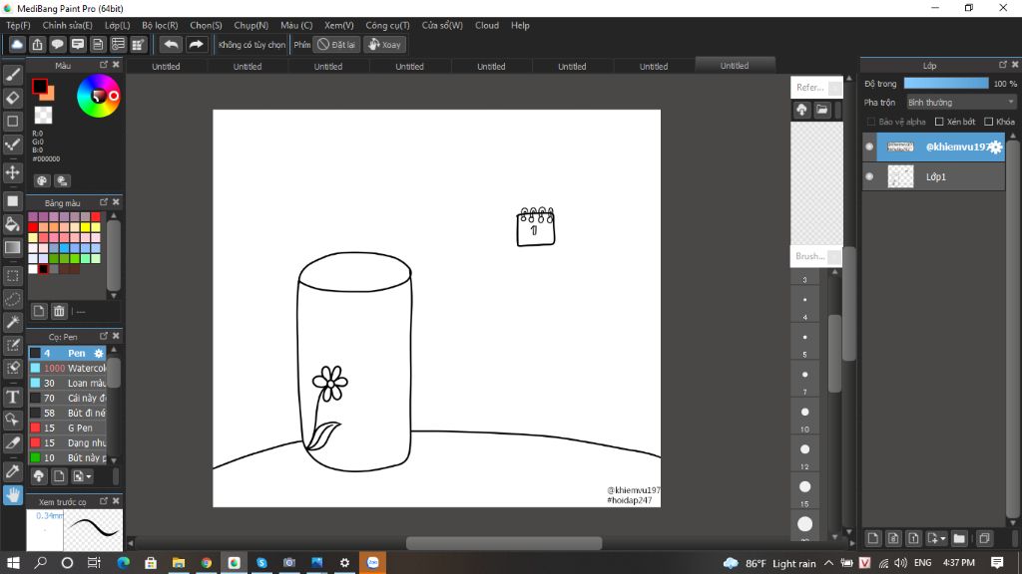
Task: Click Xoay rotate button
Action: [384, 44]
